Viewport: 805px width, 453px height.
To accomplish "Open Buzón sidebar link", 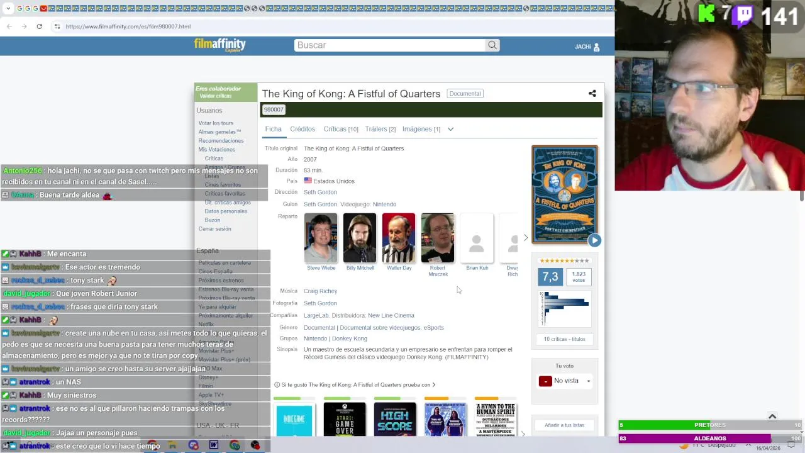I will (x=212, y=220).
